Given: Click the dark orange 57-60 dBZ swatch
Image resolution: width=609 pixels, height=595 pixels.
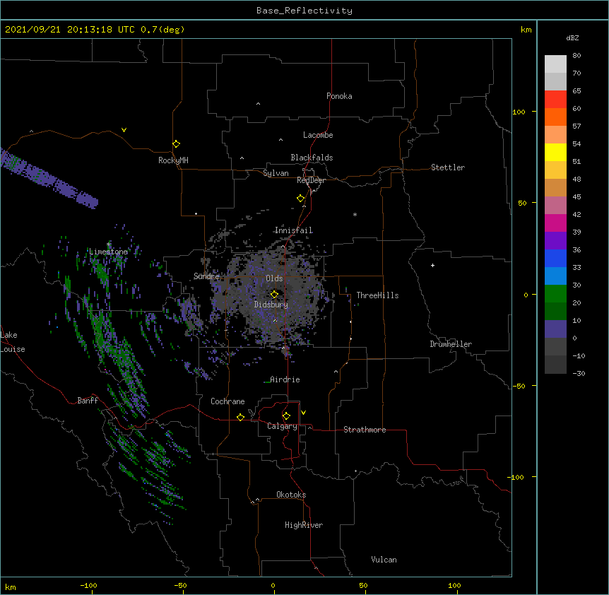Looking at the screenshot, I should coord(555,117).
